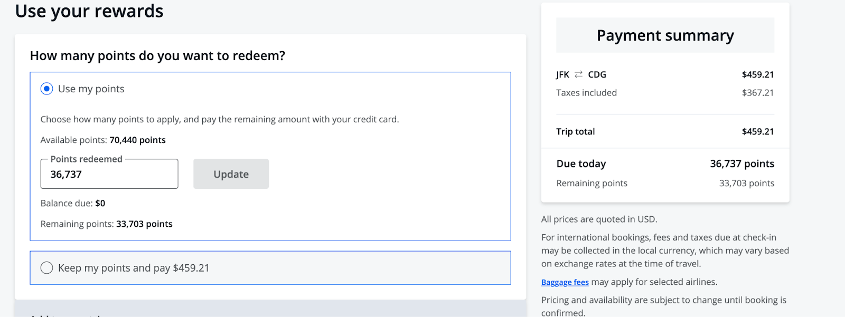Click the round-trip arrows icon between JFK and CDG

tap(579, 74)
